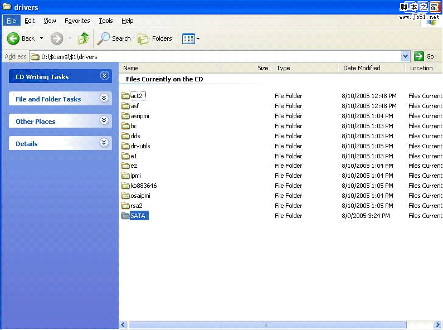Open the View menu
The width and height of the screenshot is (443, 330).
[50, 21]
